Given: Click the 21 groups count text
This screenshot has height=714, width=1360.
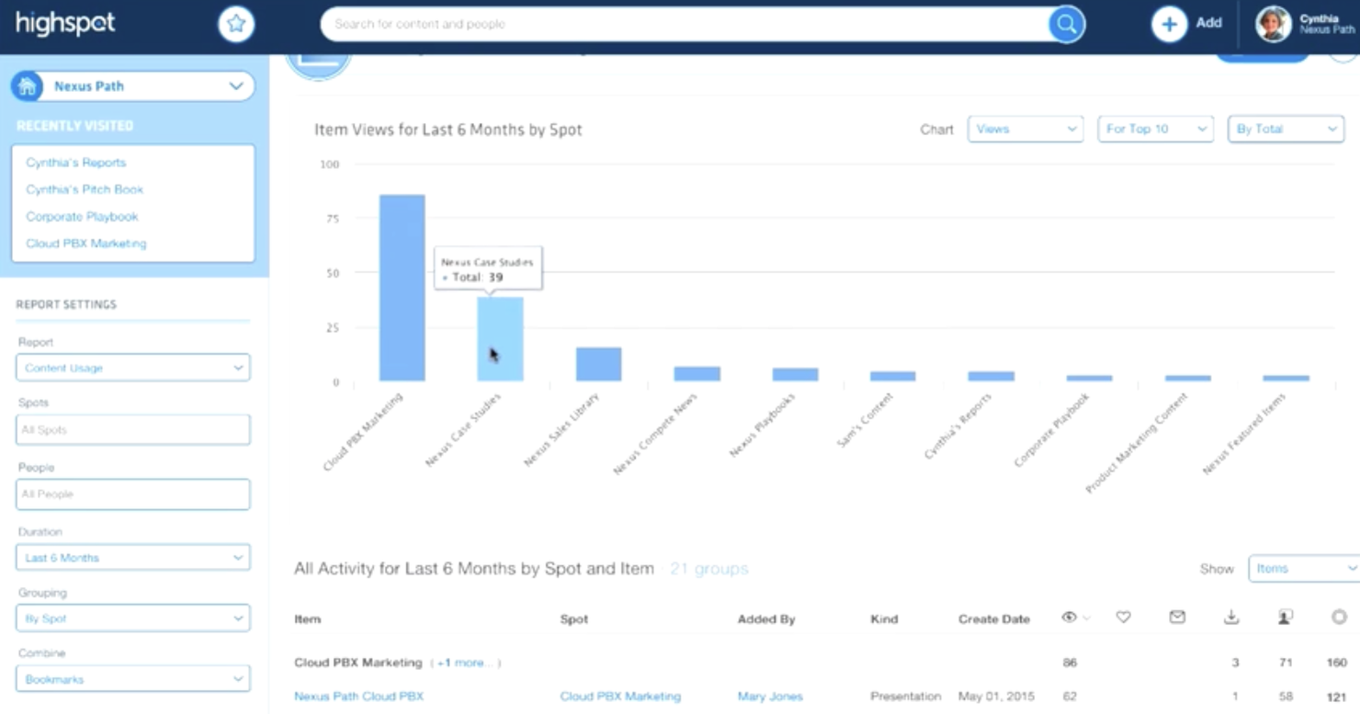Looking at the screenshot, I should click(x=708, y=569).
